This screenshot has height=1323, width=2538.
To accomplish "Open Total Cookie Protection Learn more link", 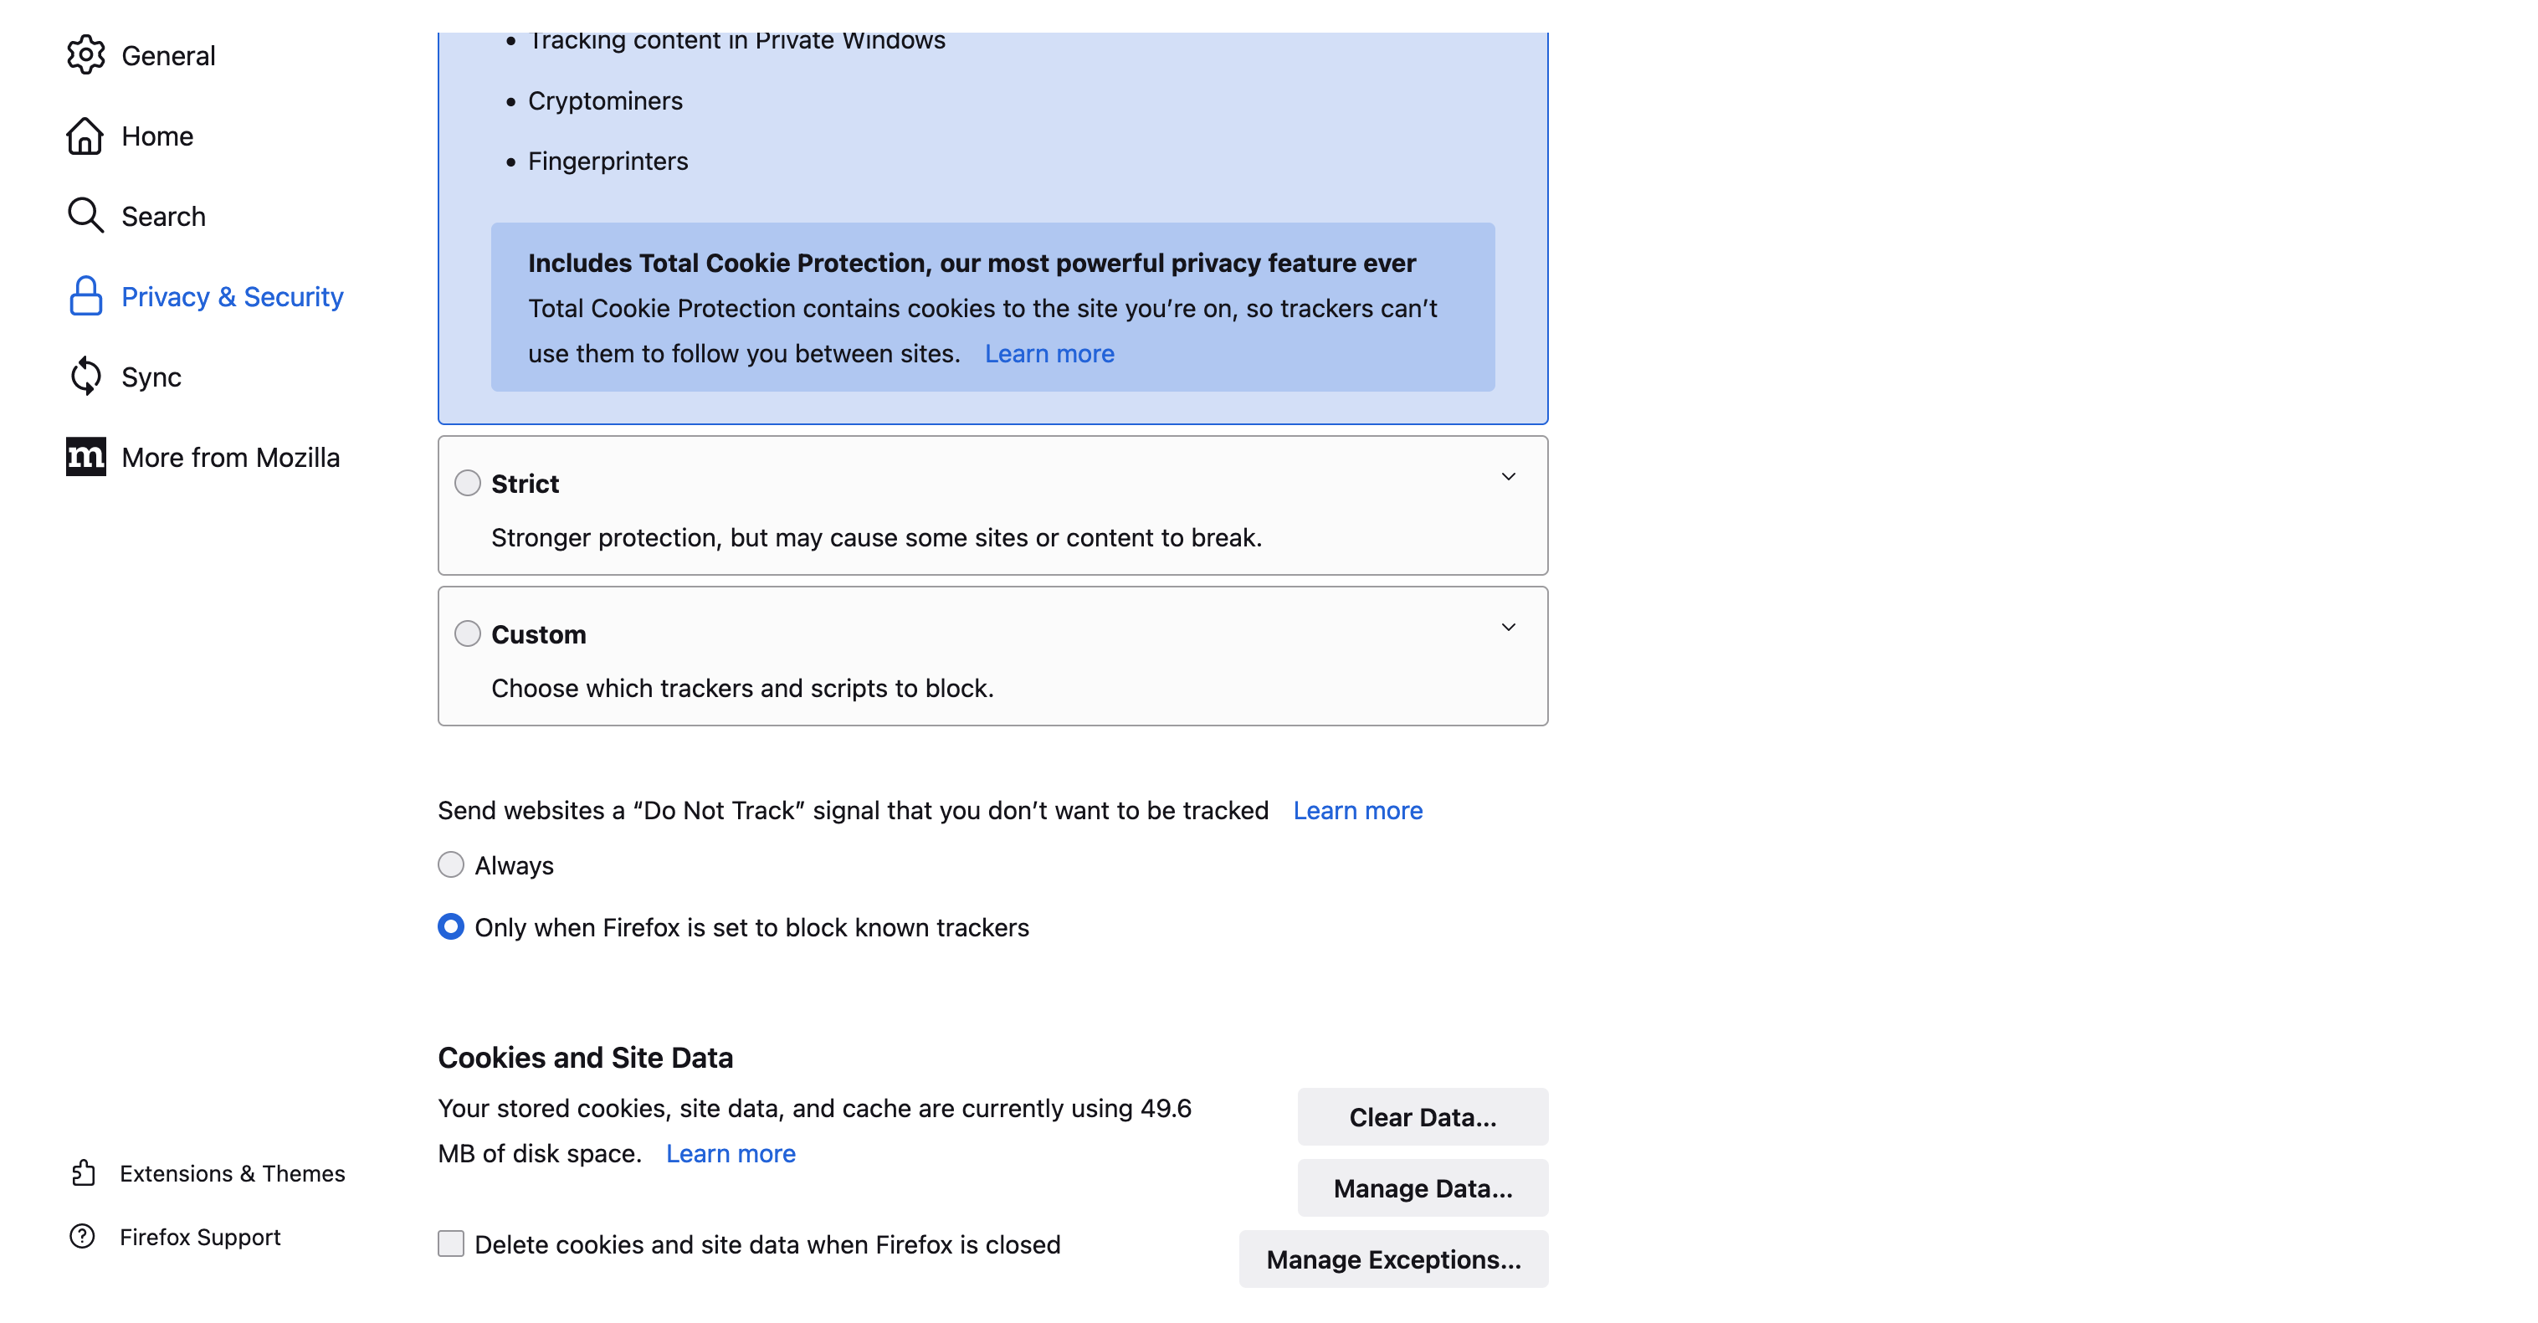I will pos(1049,354).
